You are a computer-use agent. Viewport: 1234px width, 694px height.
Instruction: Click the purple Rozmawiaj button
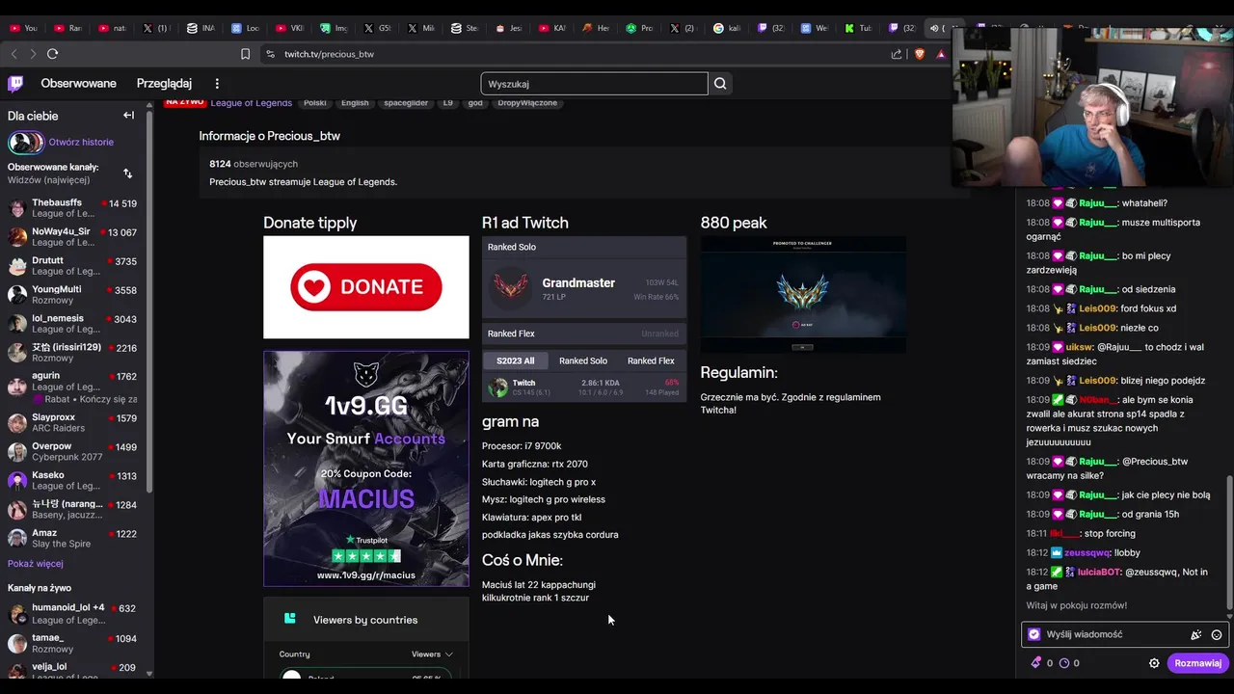(x=1197, y=663)
